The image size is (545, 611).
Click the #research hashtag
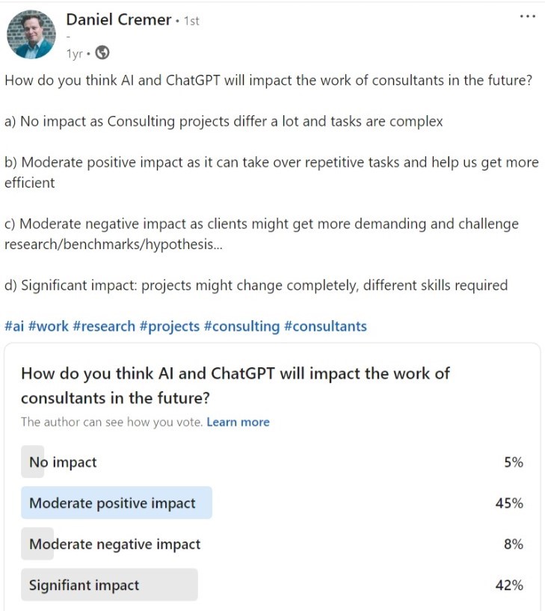click(x=104, y=326)
